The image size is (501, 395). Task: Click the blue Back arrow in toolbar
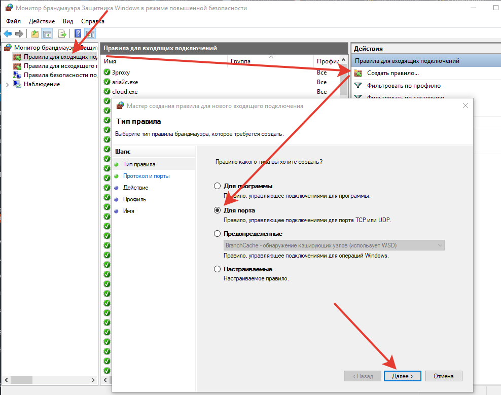pyautogui.click(x=8, y=33)
